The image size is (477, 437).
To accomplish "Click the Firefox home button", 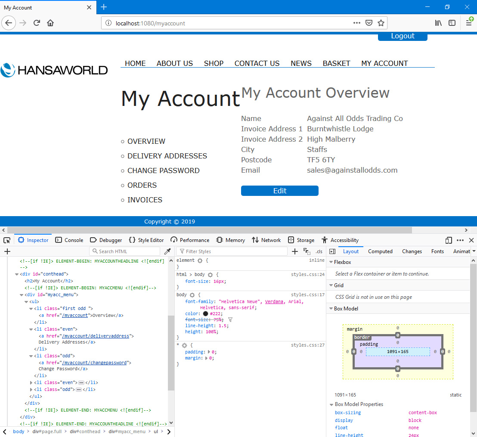I will 50,23.
